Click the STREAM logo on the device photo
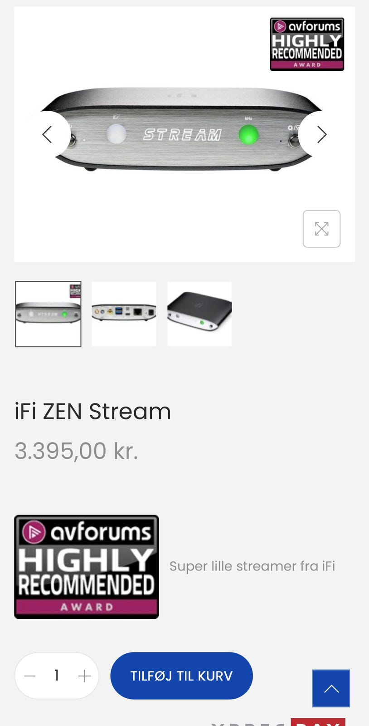The height and width of the screenshot is (726, 369). click(182, 134)
